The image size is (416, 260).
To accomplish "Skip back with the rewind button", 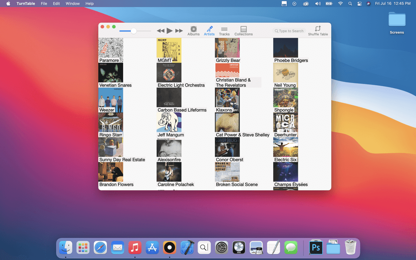I will tap(161, 31).
